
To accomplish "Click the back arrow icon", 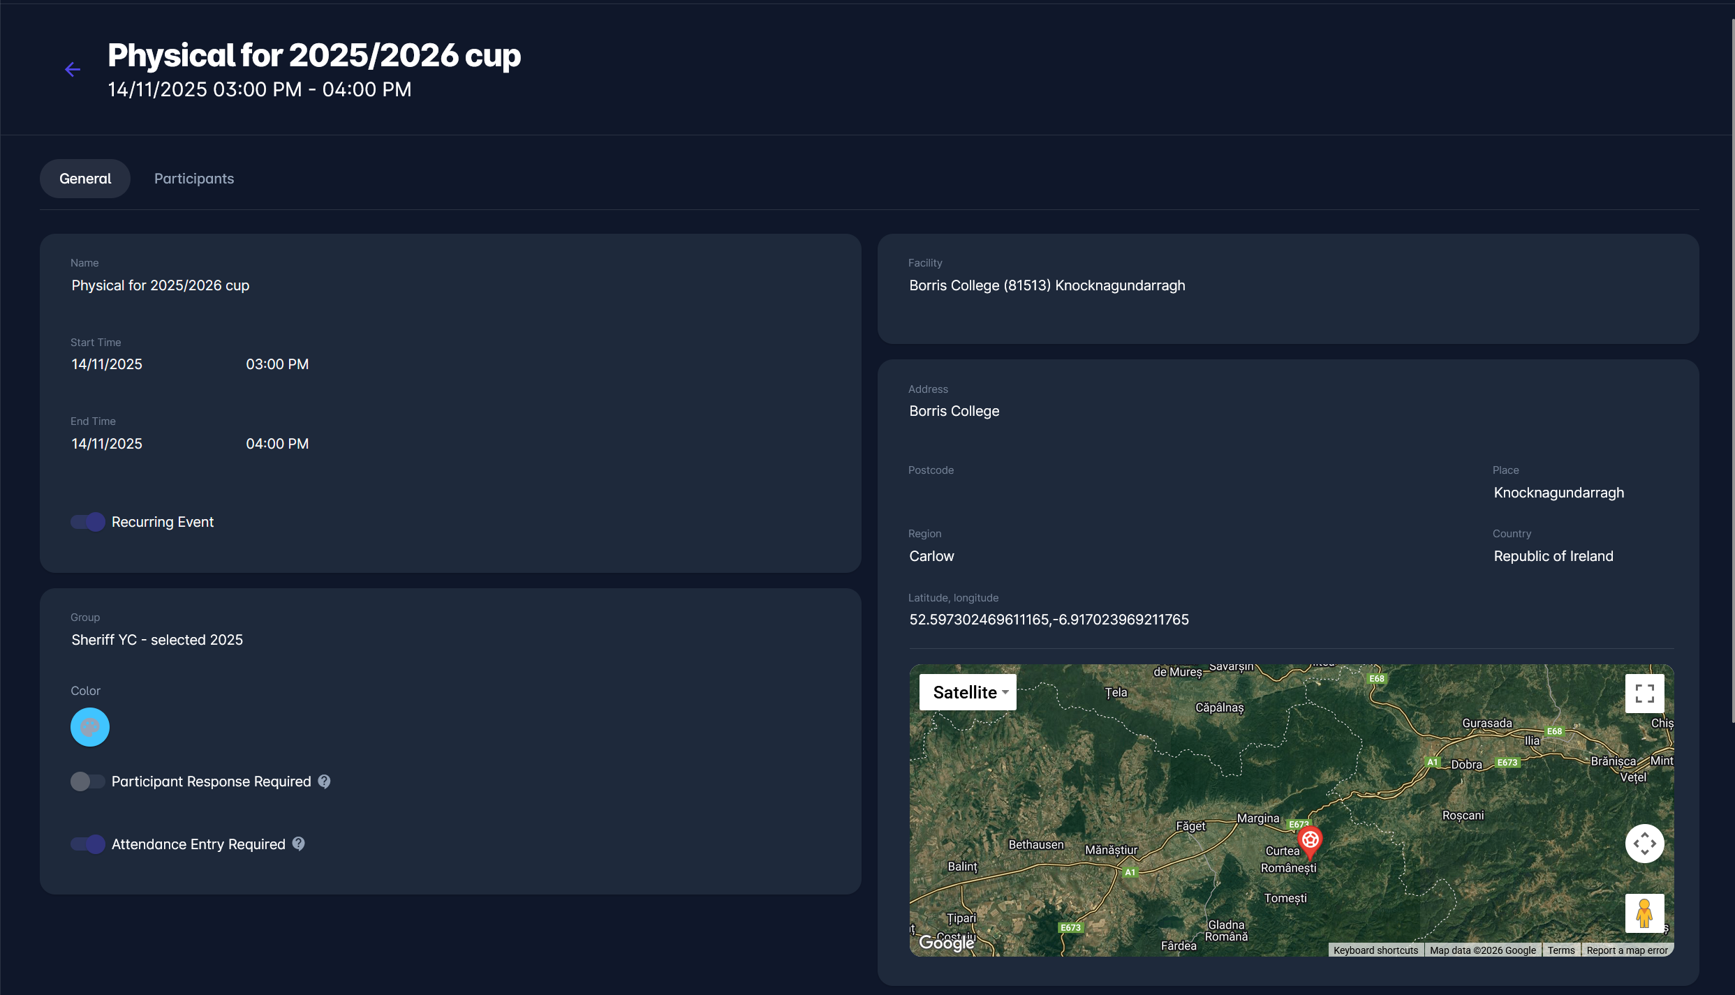I will (x=73, y=69).
